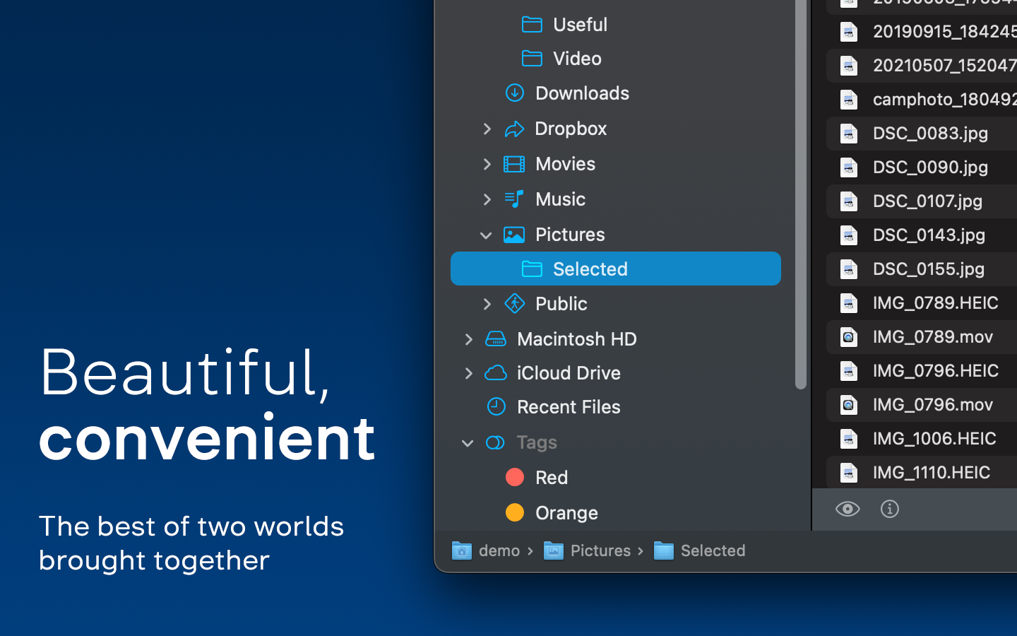The image size is (1017, 636).
Task: Click the Dropbox share icon
Action: coord(514,129)
